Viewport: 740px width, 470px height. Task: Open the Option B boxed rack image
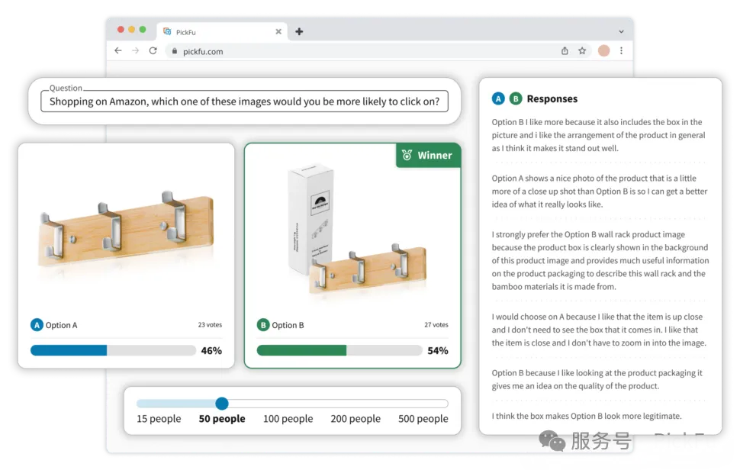(x=357, y=232)
